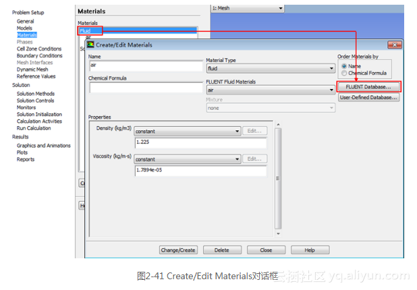Open the Material Type dropdown
Screen dimensions: 417x290
pos(270,68)
